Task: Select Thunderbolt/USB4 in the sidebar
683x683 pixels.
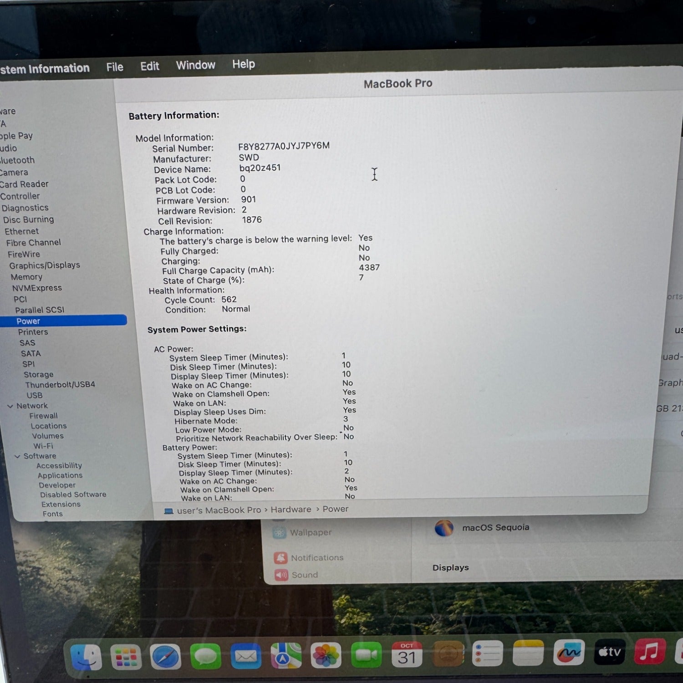Action: (x=60, y=385)
